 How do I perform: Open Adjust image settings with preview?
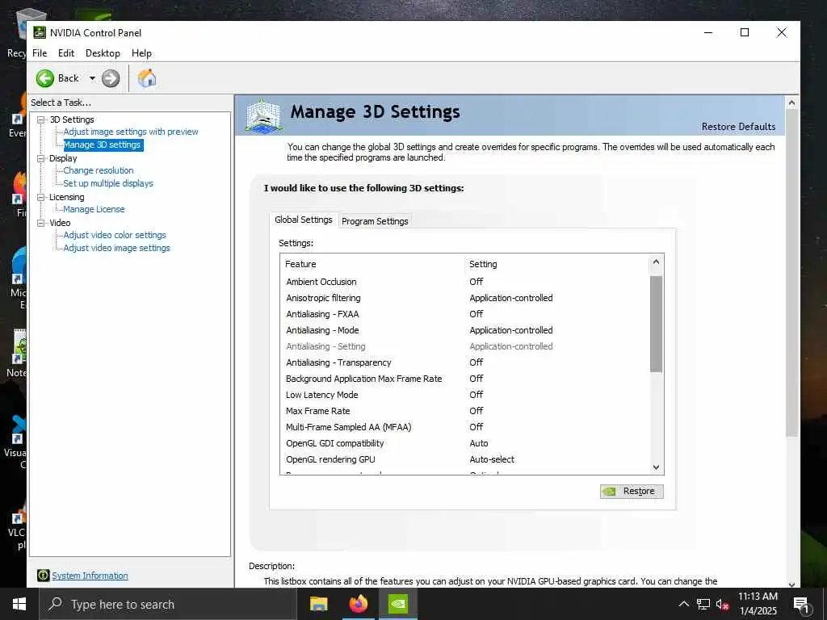coord(131,132)
